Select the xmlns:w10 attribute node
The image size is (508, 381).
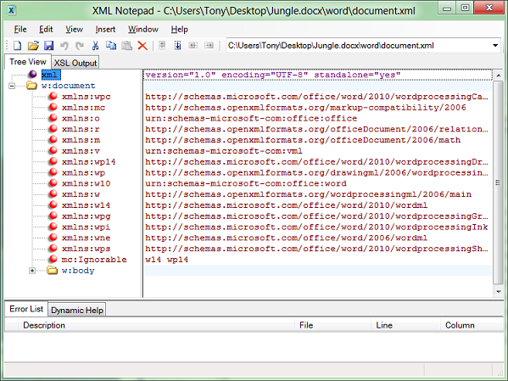pos(87,183)
